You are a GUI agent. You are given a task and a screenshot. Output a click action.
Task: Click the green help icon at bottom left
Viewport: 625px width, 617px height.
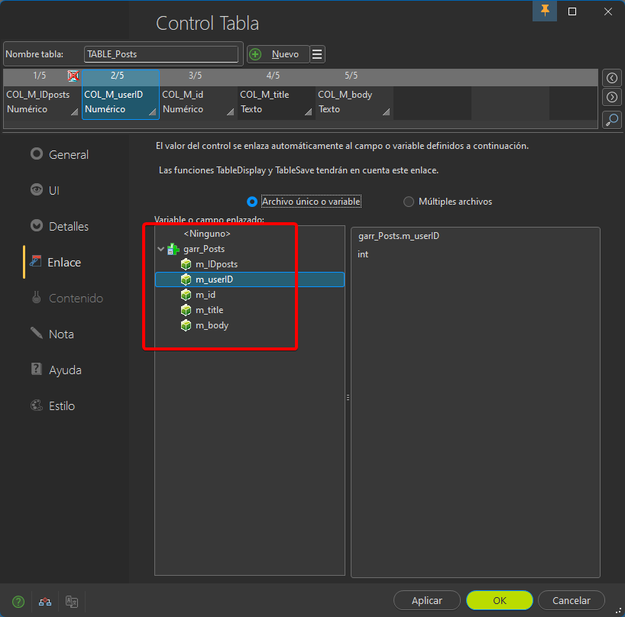[18, 602]
